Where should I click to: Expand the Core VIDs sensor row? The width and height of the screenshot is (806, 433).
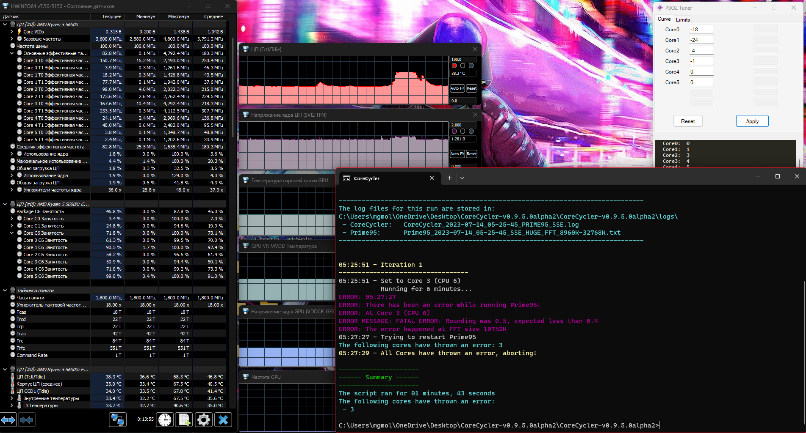[12, 32]
